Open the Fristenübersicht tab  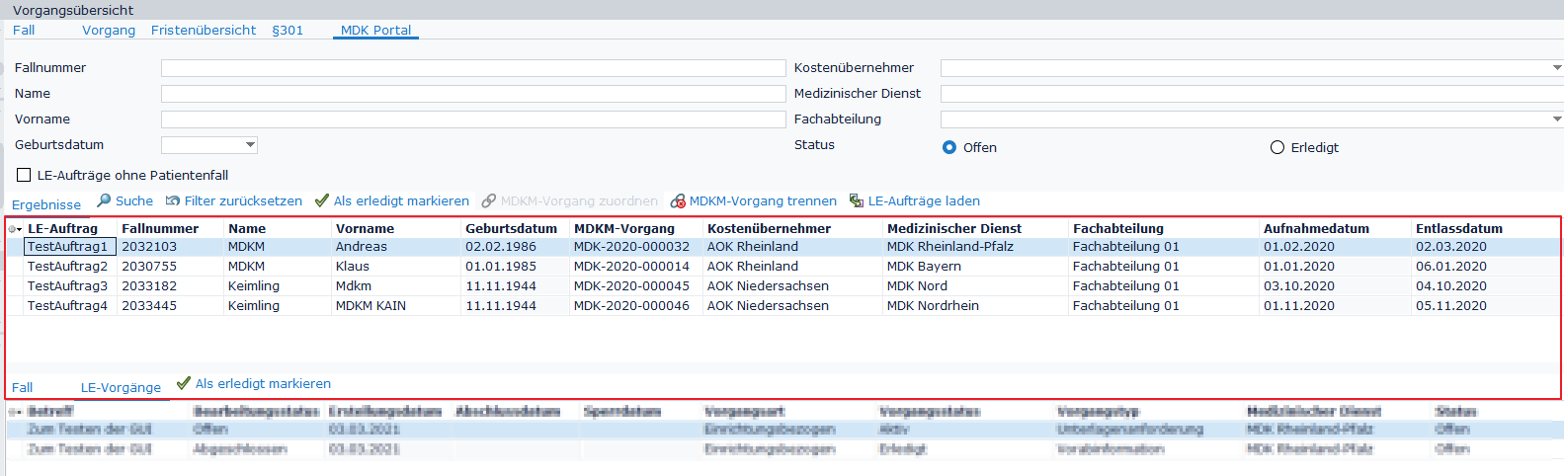204,31
